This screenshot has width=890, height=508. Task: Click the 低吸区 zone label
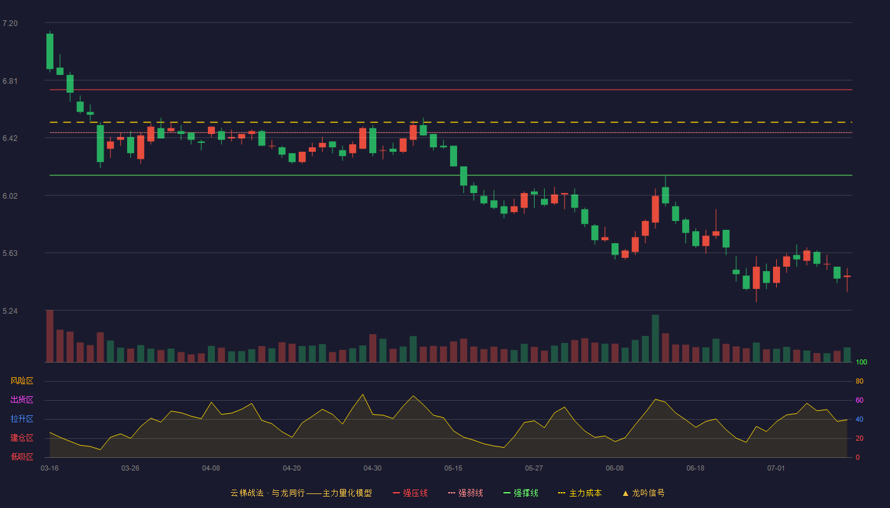tap(22, 457)
